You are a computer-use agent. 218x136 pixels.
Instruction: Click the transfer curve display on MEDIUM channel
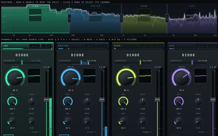(x=89, y=76)
